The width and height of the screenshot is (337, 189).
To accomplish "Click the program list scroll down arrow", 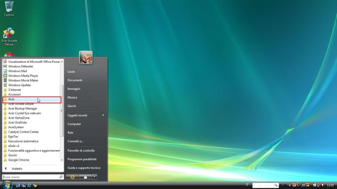I will (62, 160).
